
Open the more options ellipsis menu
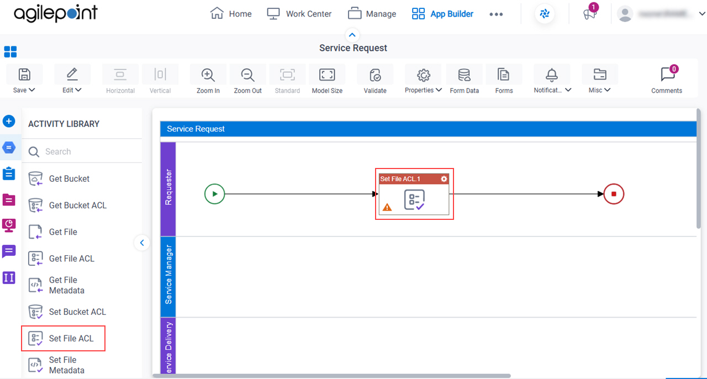pyautogui.click(x=496, y=14)
